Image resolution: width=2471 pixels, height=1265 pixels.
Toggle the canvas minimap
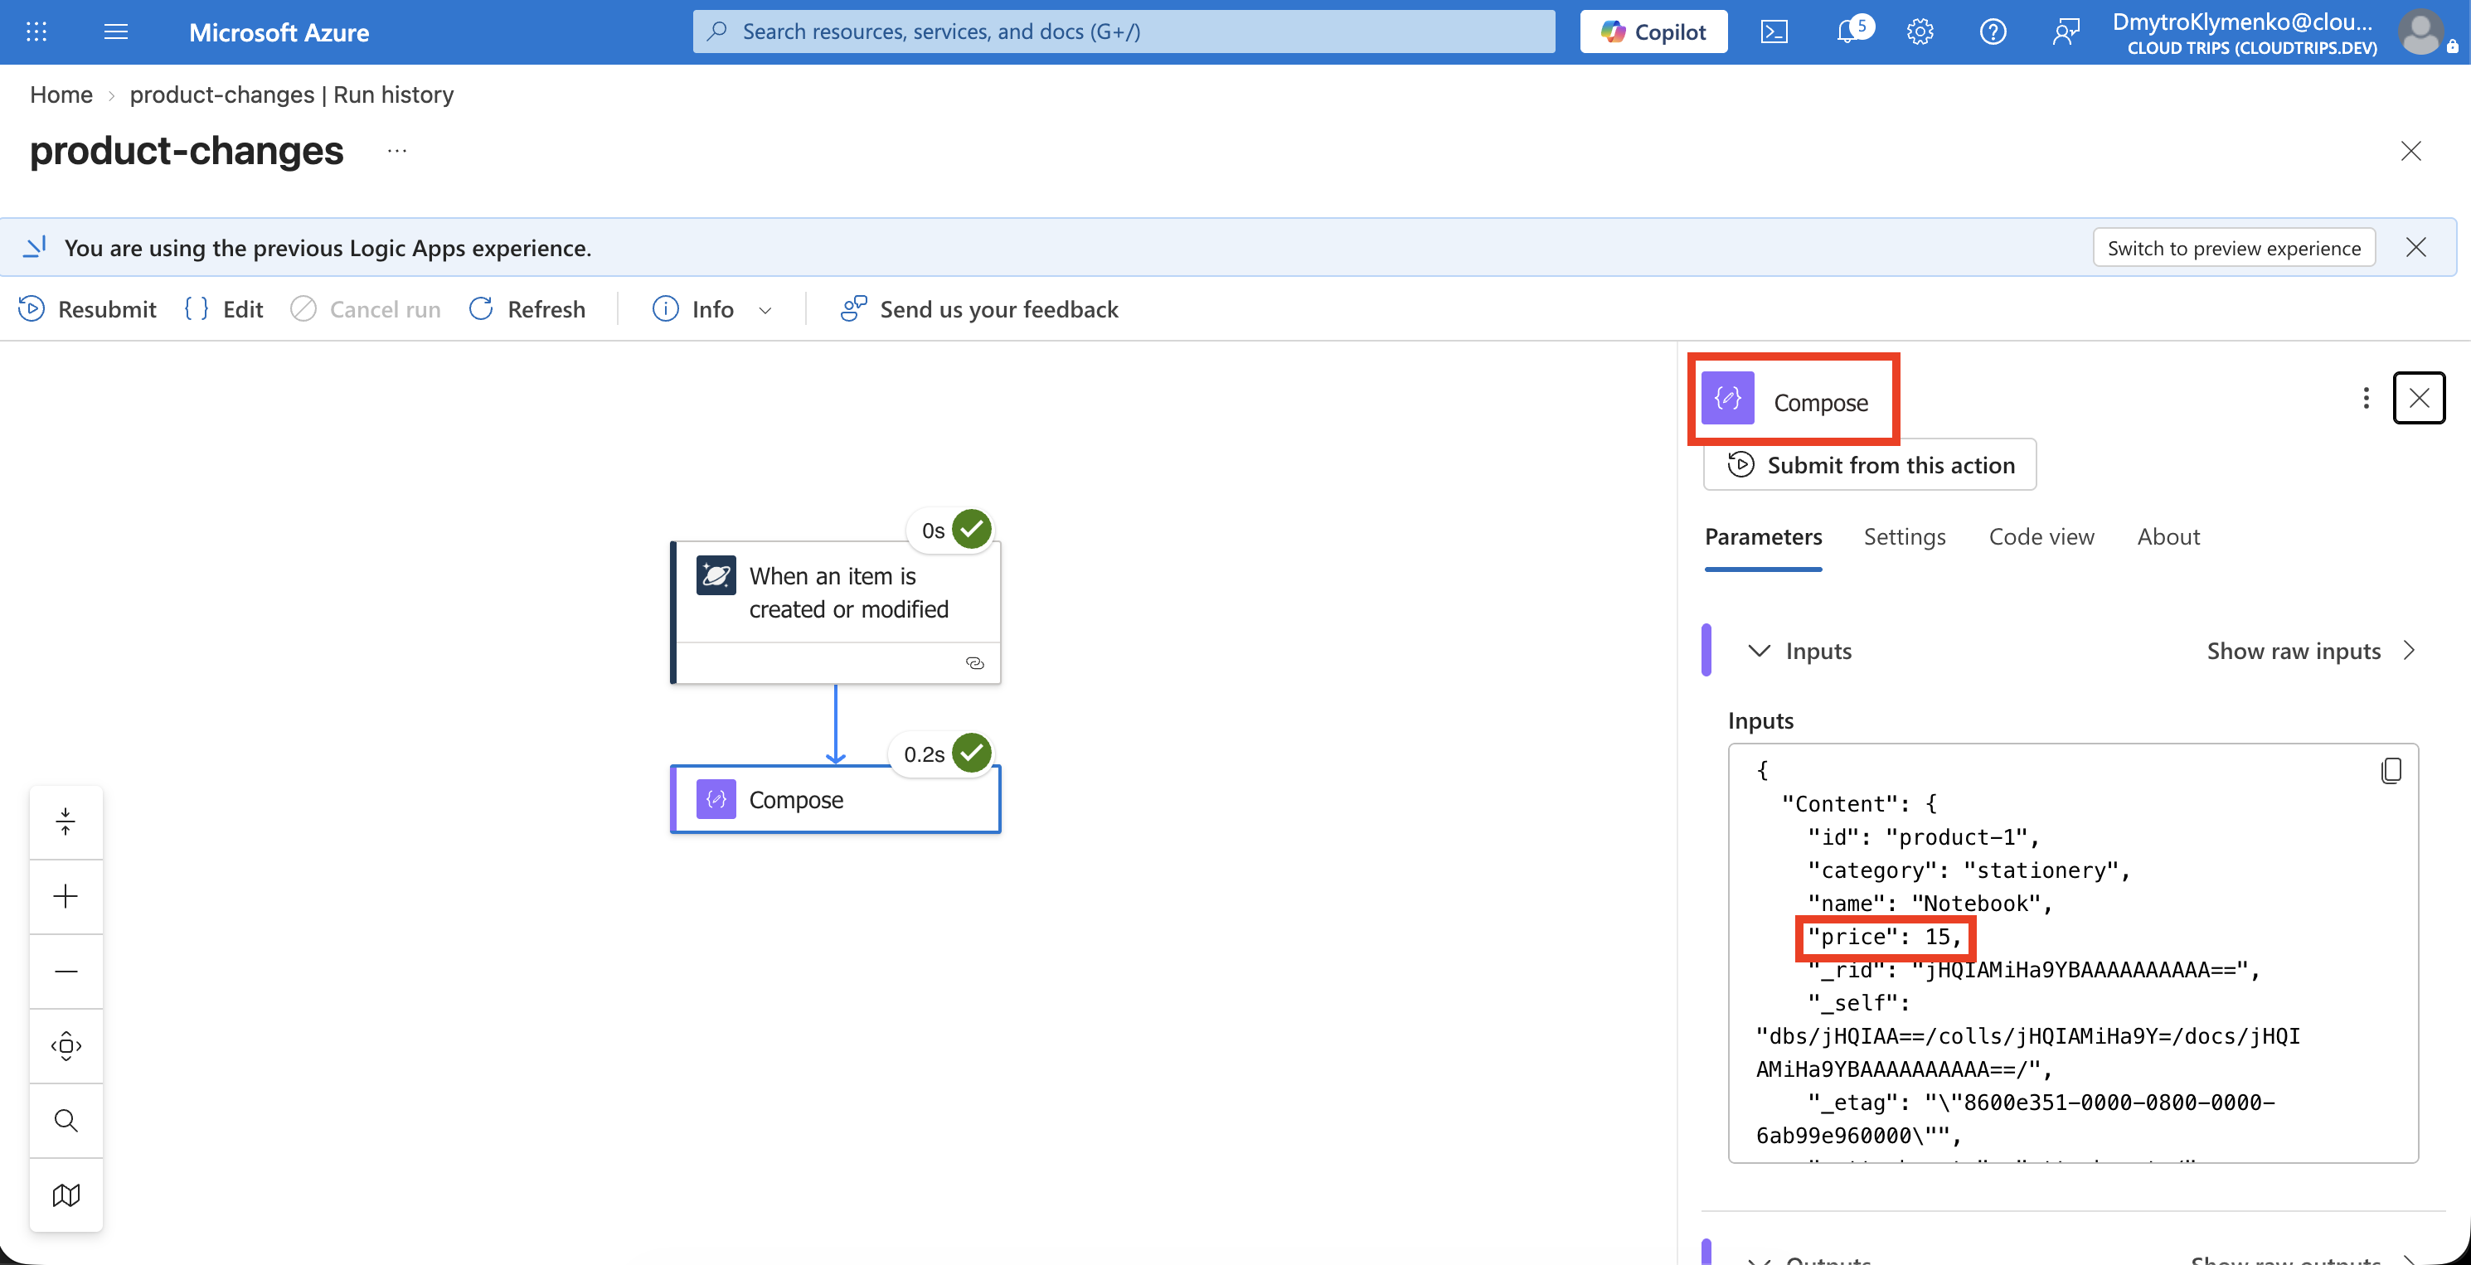point(66,1195)
